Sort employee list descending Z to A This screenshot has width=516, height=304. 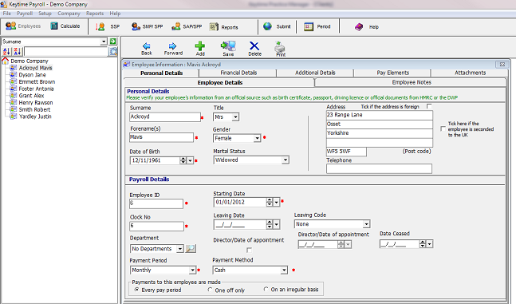pos(18,51)
